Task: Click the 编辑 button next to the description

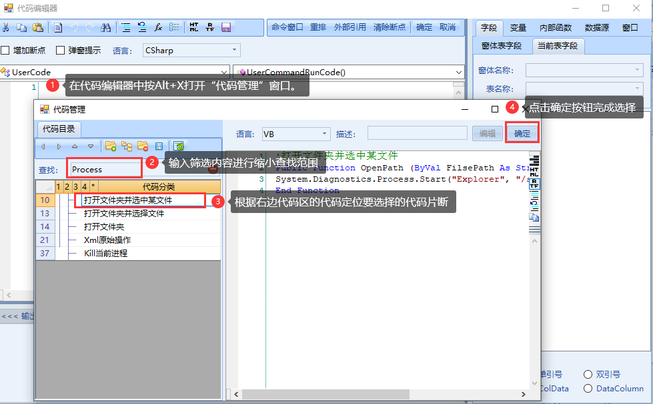Action: [488, 134]
